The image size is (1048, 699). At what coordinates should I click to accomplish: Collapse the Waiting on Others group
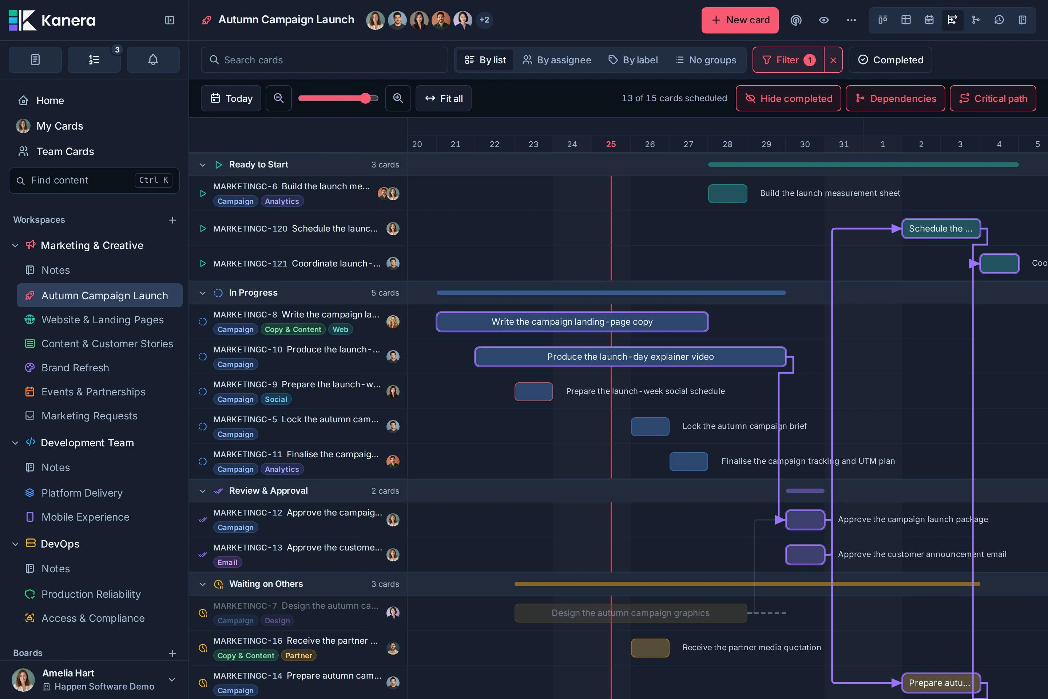point(203,584)
